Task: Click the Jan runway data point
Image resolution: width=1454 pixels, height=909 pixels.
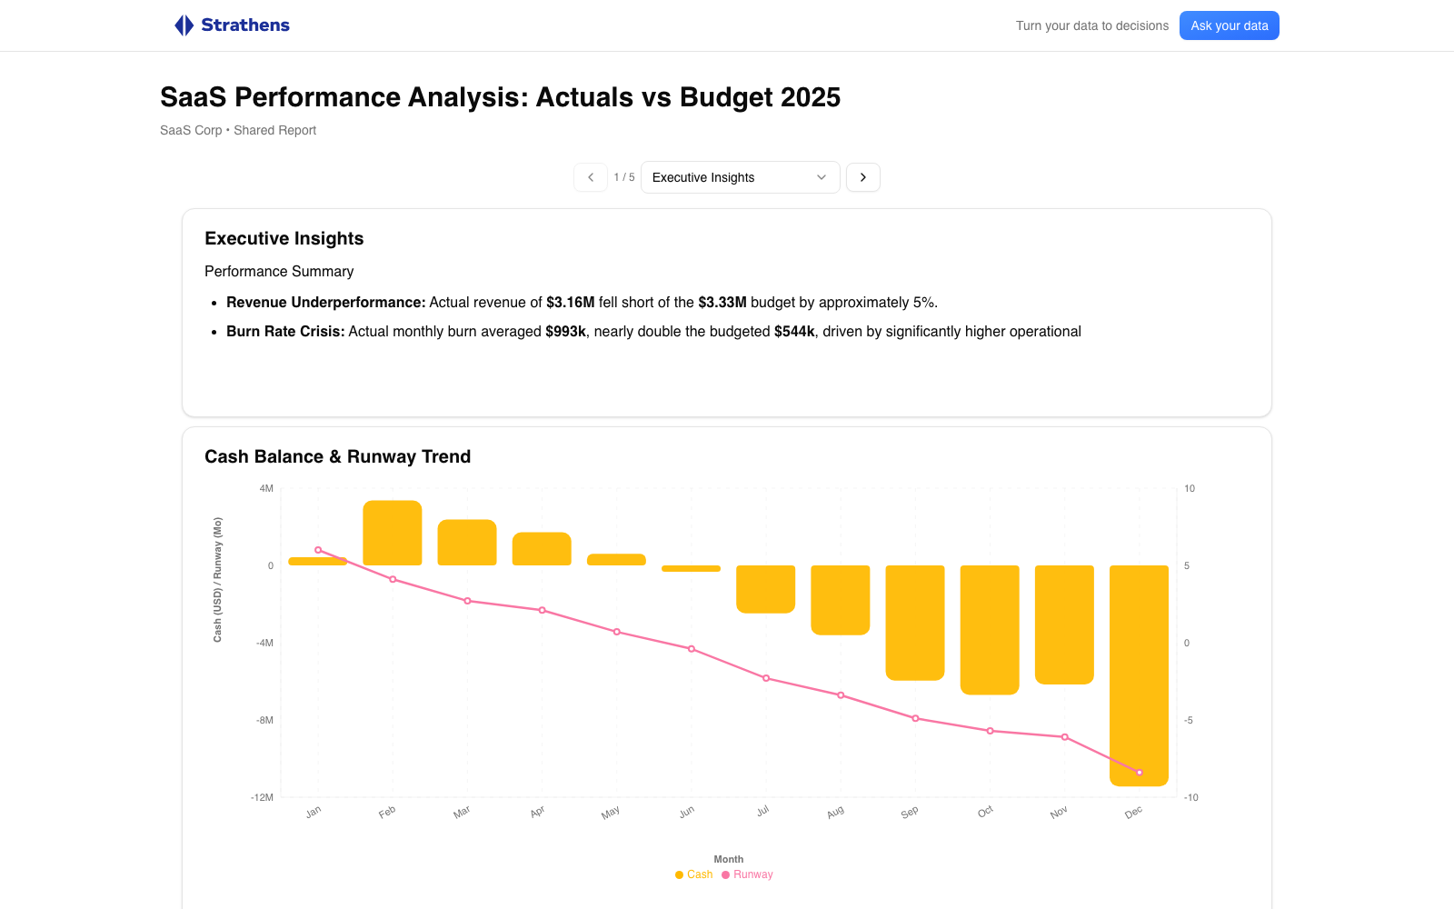Action: (318, 550)
